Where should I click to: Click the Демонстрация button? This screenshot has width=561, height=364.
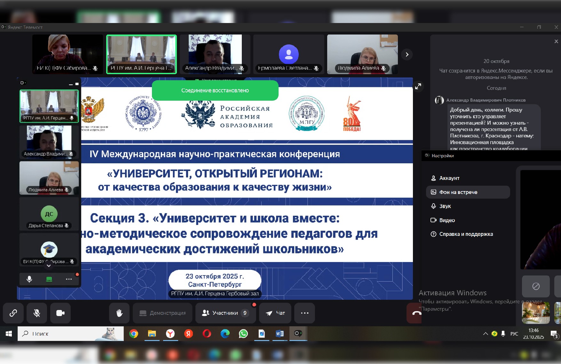pyautogui.click(x=162, y=313)
